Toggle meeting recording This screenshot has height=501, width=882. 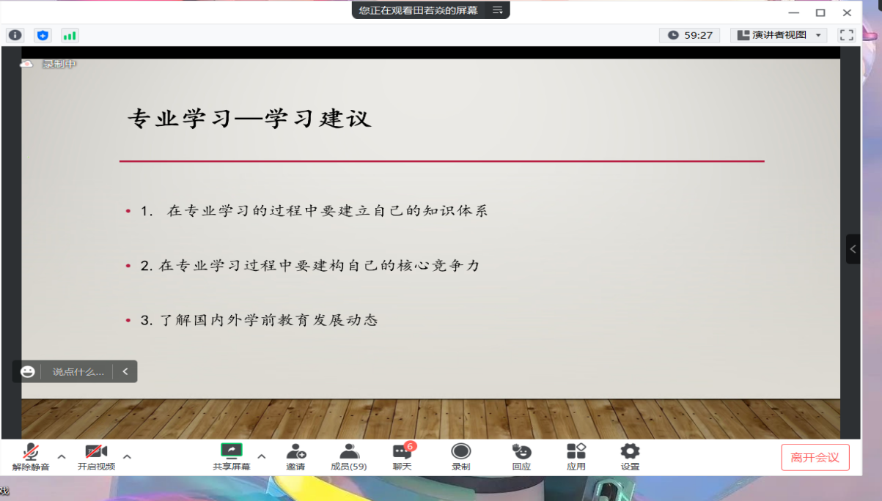(460, 457)
